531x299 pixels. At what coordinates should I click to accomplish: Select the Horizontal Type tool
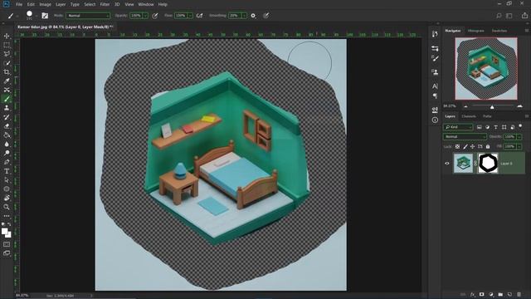pos(7,171)
